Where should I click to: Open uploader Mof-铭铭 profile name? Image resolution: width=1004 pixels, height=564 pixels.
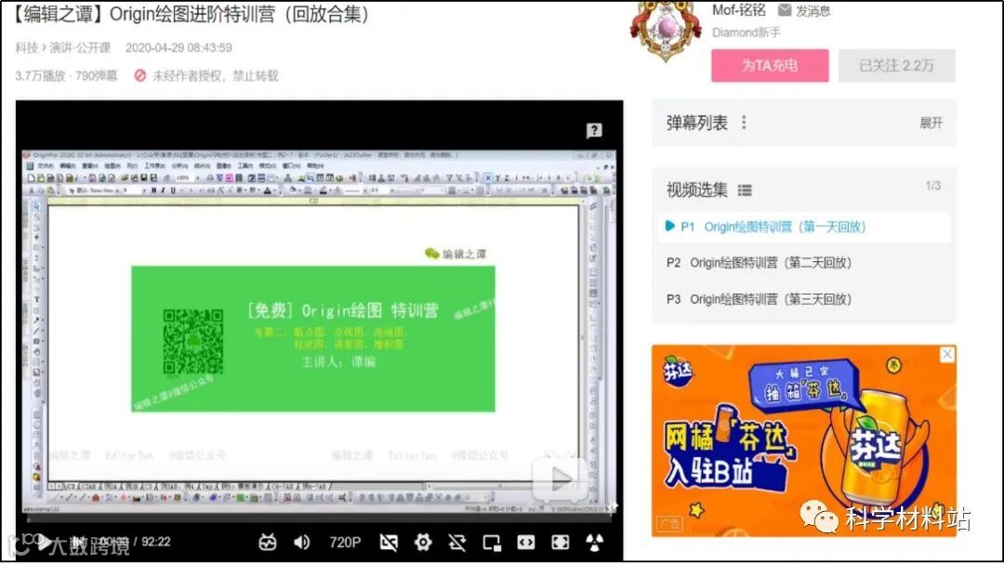739,9
